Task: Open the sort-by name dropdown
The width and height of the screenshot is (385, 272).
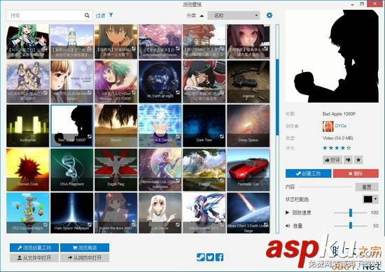Action: [234, 15]
